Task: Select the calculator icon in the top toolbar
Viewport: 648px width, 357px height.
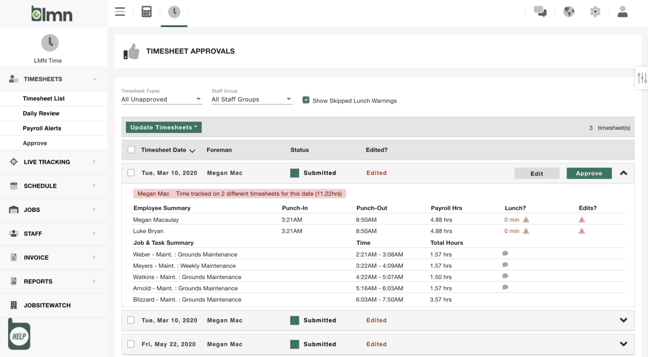Action: tap(146, 11)
